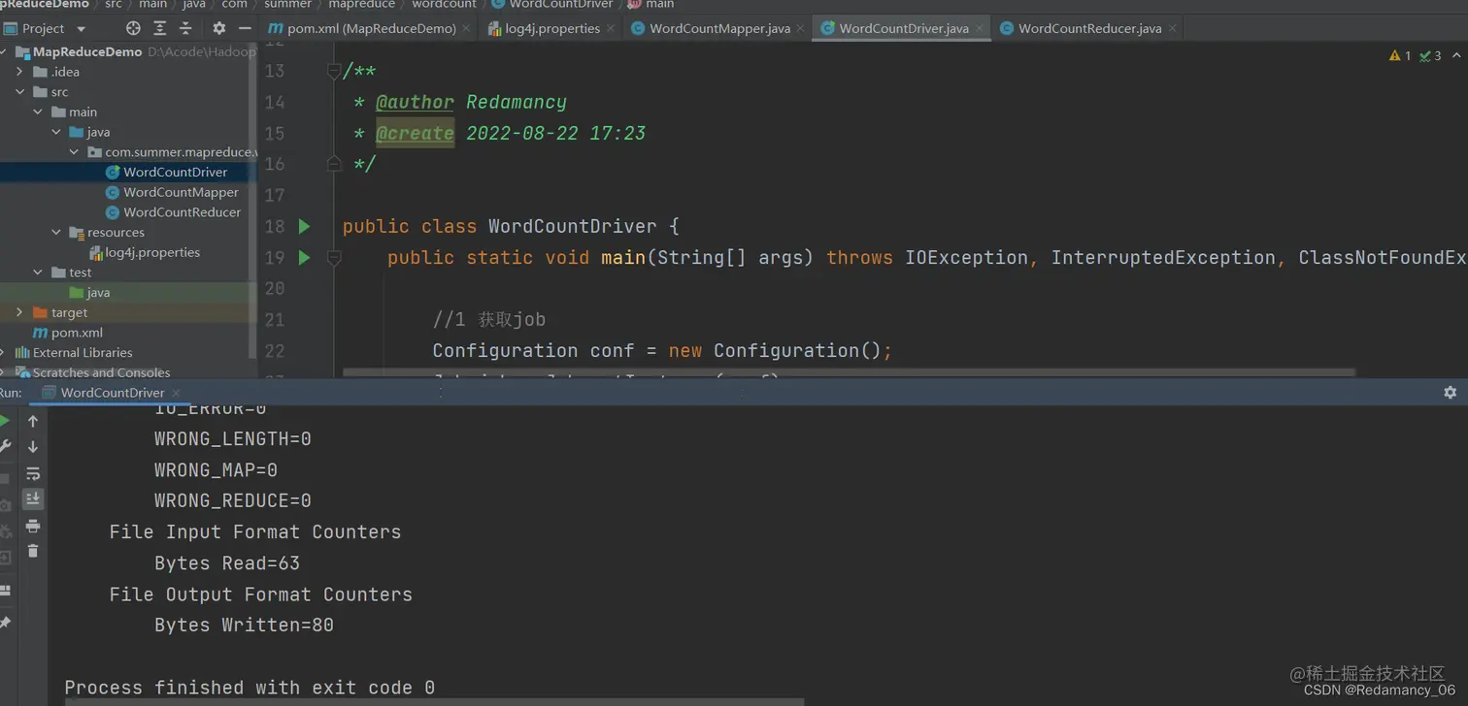Collapse the test folder
Image resolution: width=1468 pixels, height=706 pixels.
click(x=38, y=273)
